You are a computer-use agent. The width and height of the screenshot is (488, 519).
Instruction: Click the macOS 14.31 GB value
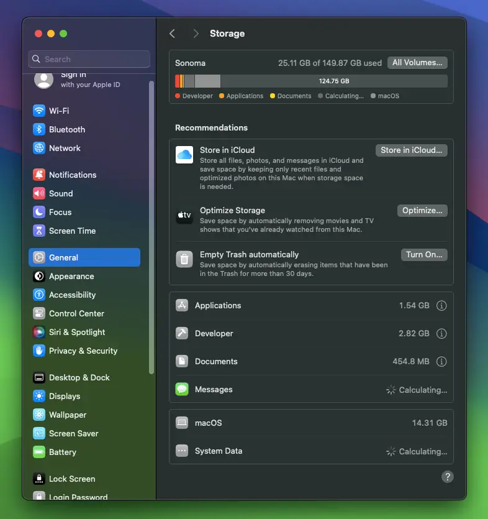430,423
